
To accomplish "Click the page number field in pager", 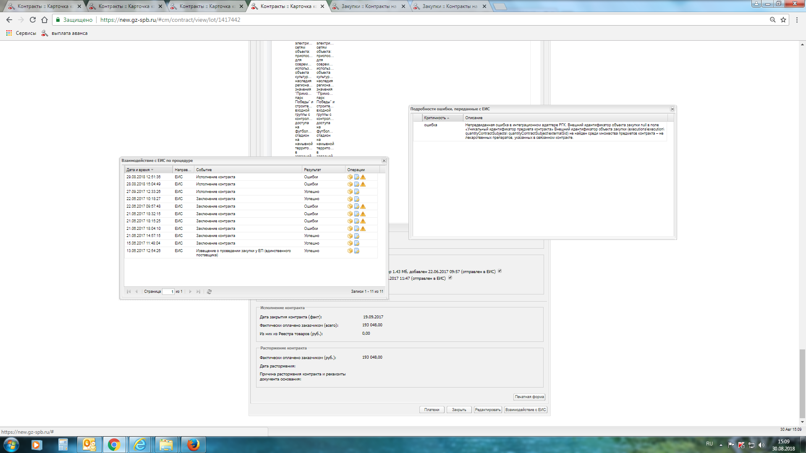I will pos(168,292).
